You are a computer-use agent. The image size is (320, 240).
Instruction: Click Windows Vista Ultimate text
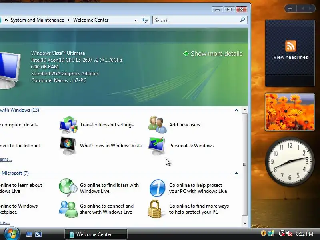pyautogui.click(x=58, y=53)
